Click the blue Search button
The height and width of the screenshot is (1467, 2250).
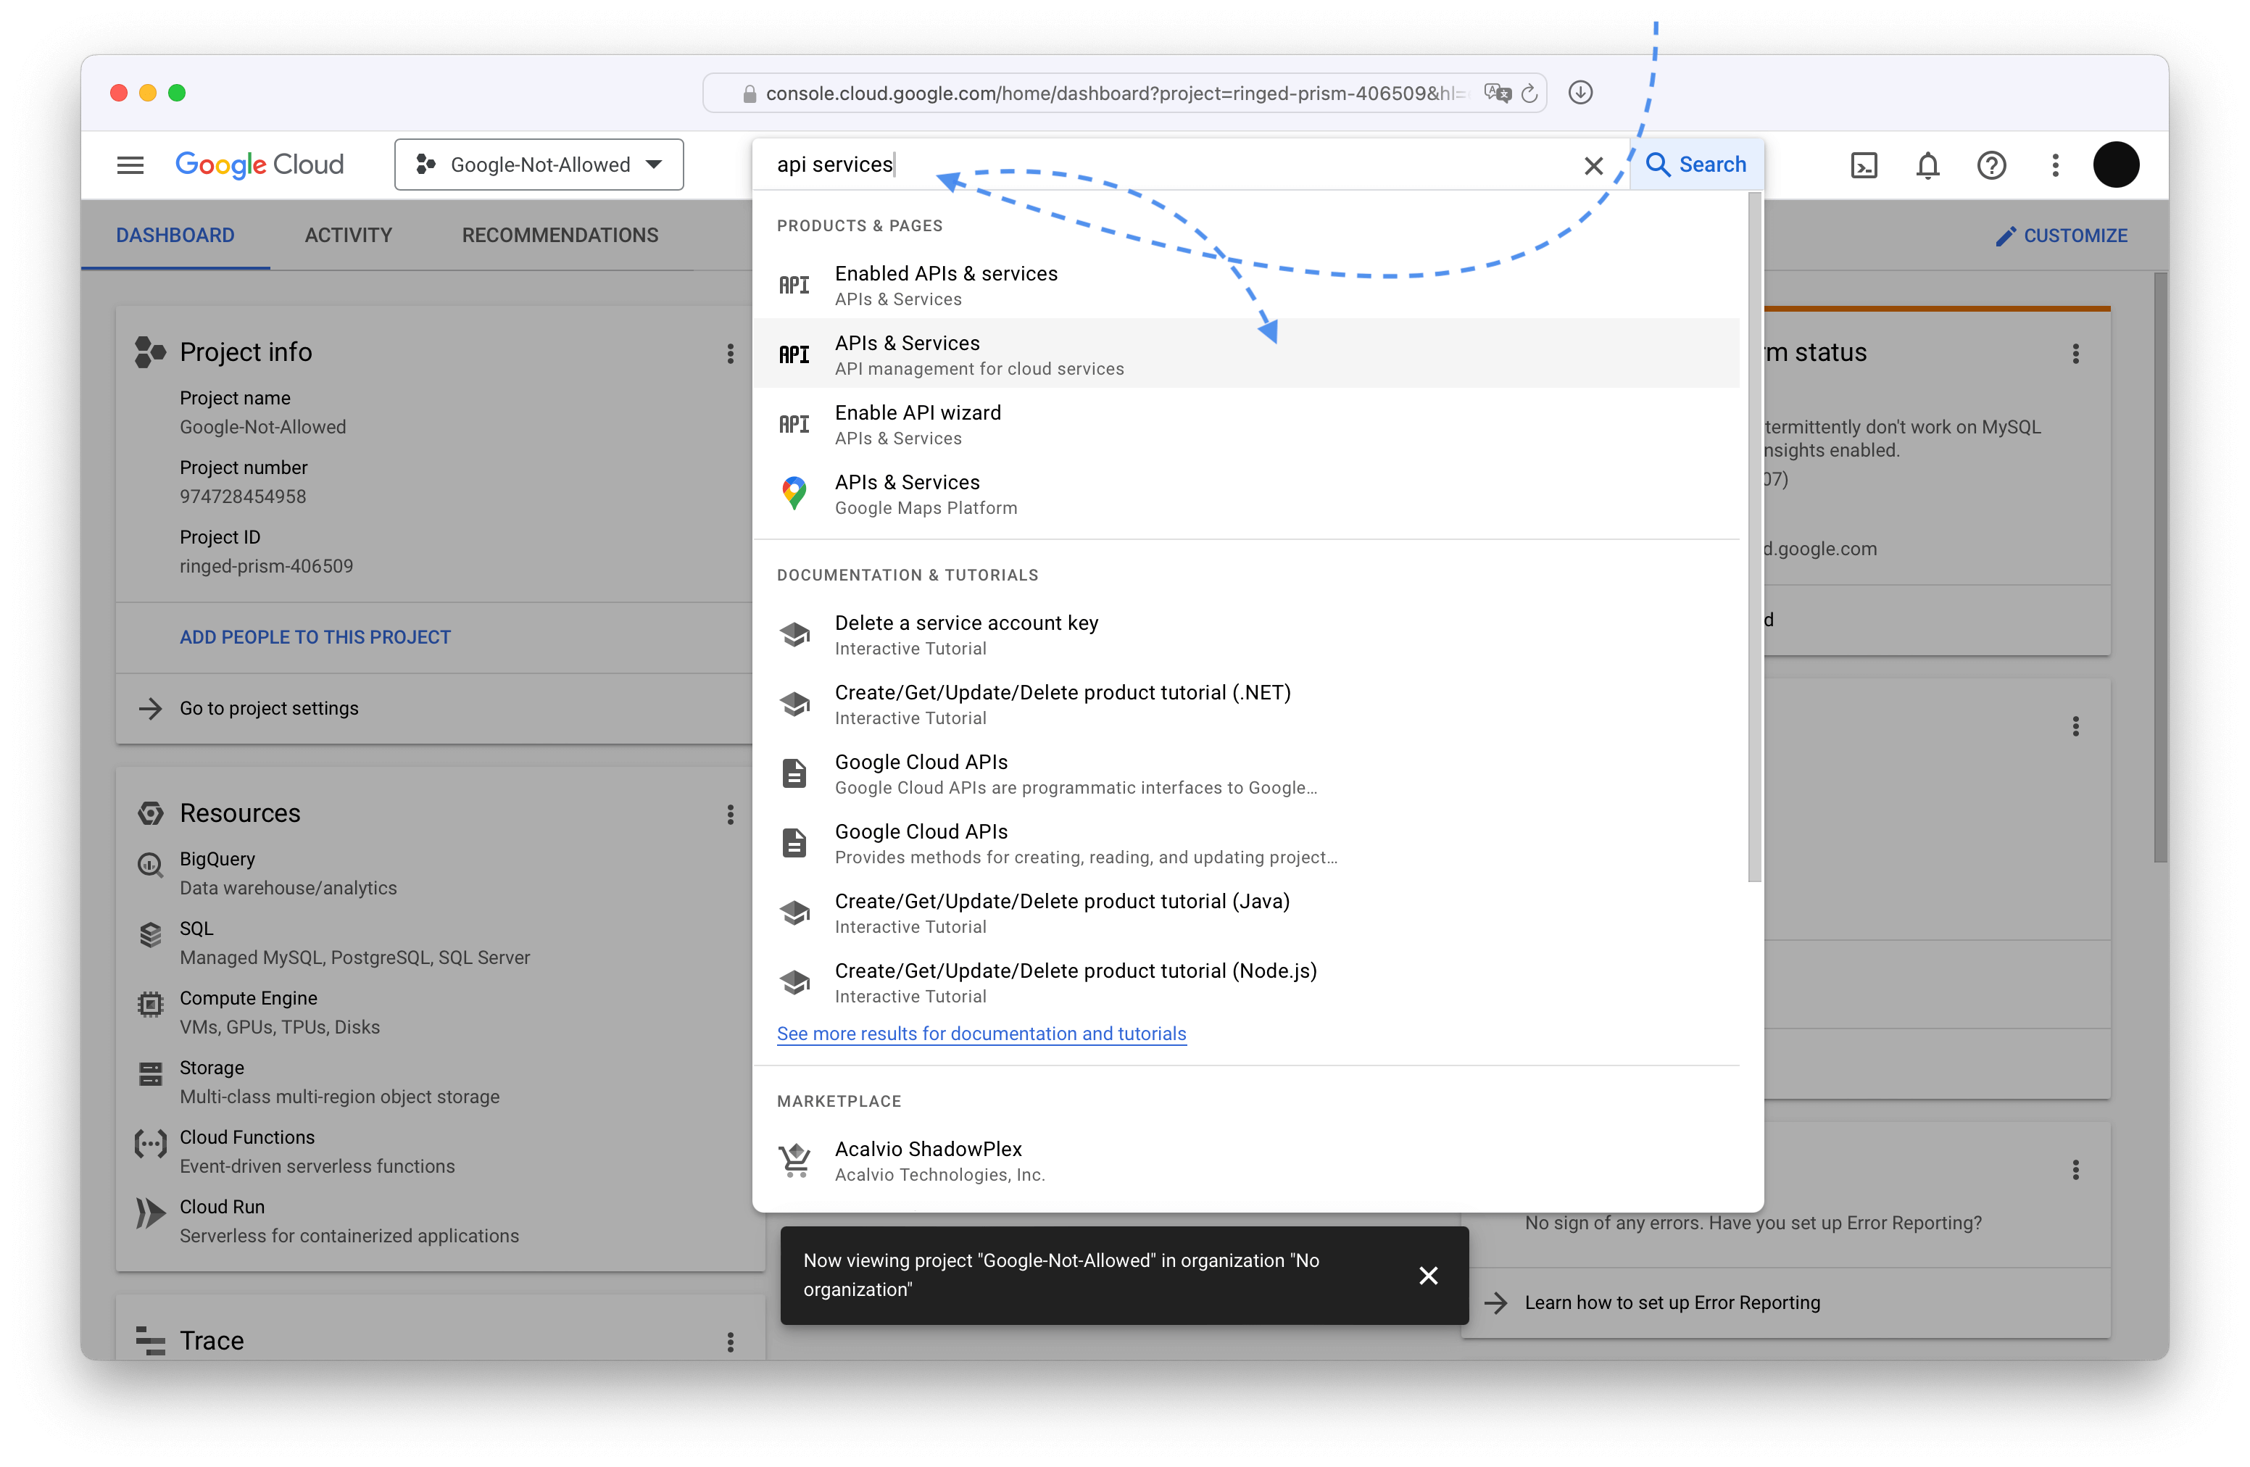(x=1696, y=165)
